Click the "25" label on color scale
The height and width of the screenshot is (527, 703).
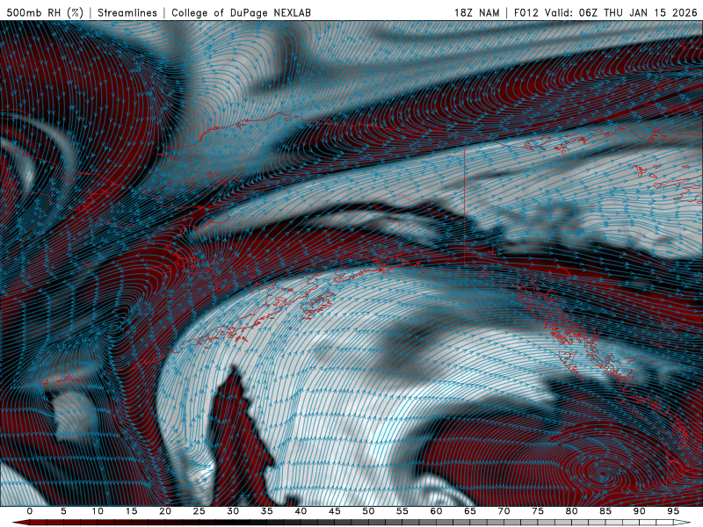pyautogui.click(x=199, y=511)
